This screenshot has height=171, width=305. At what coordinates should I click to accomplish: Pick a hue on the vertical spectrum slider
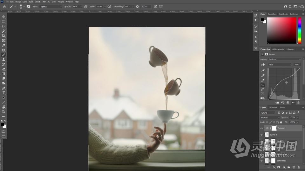(x=300, y=30)
